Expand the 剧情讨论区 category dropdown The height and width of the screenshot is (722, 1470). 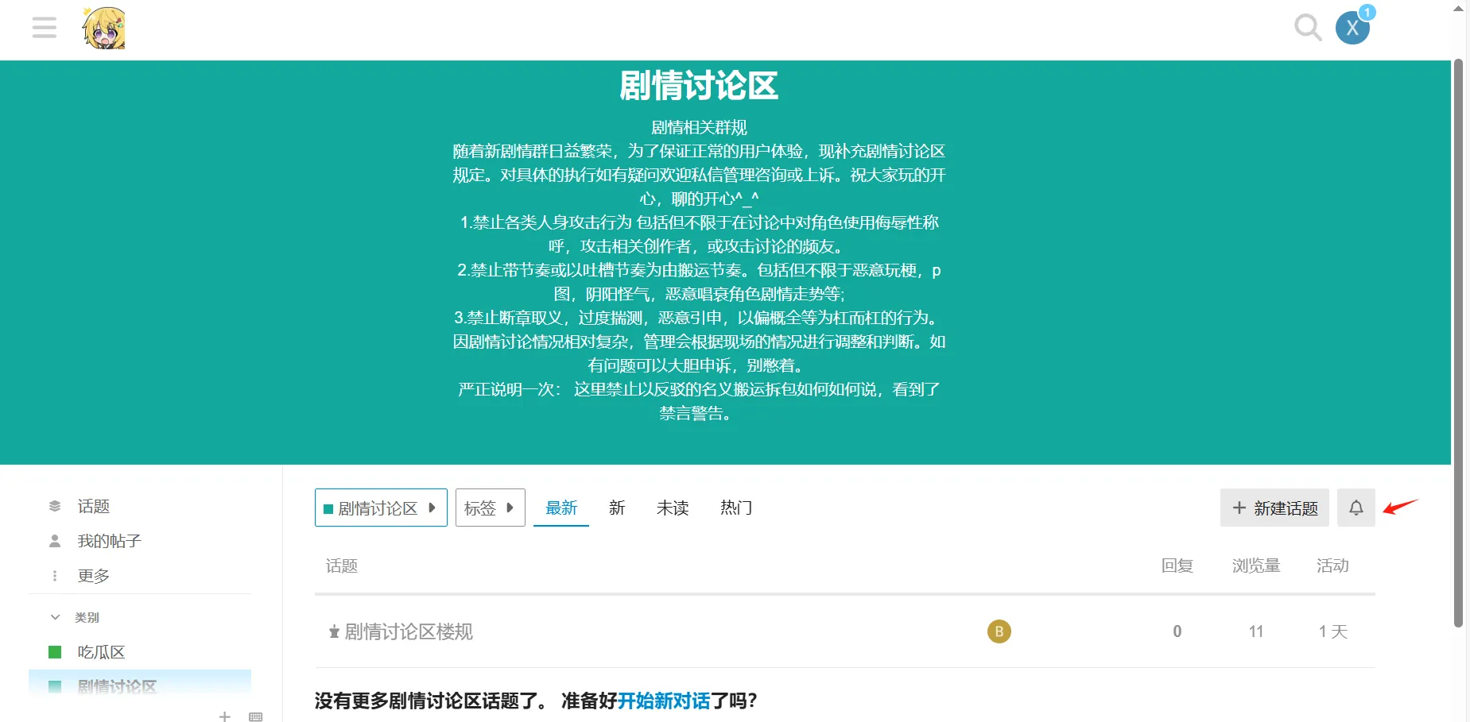(381, 508)
